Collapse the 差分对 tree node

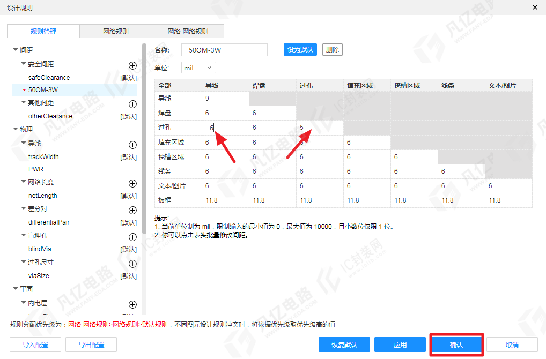[x=23, y=208]
